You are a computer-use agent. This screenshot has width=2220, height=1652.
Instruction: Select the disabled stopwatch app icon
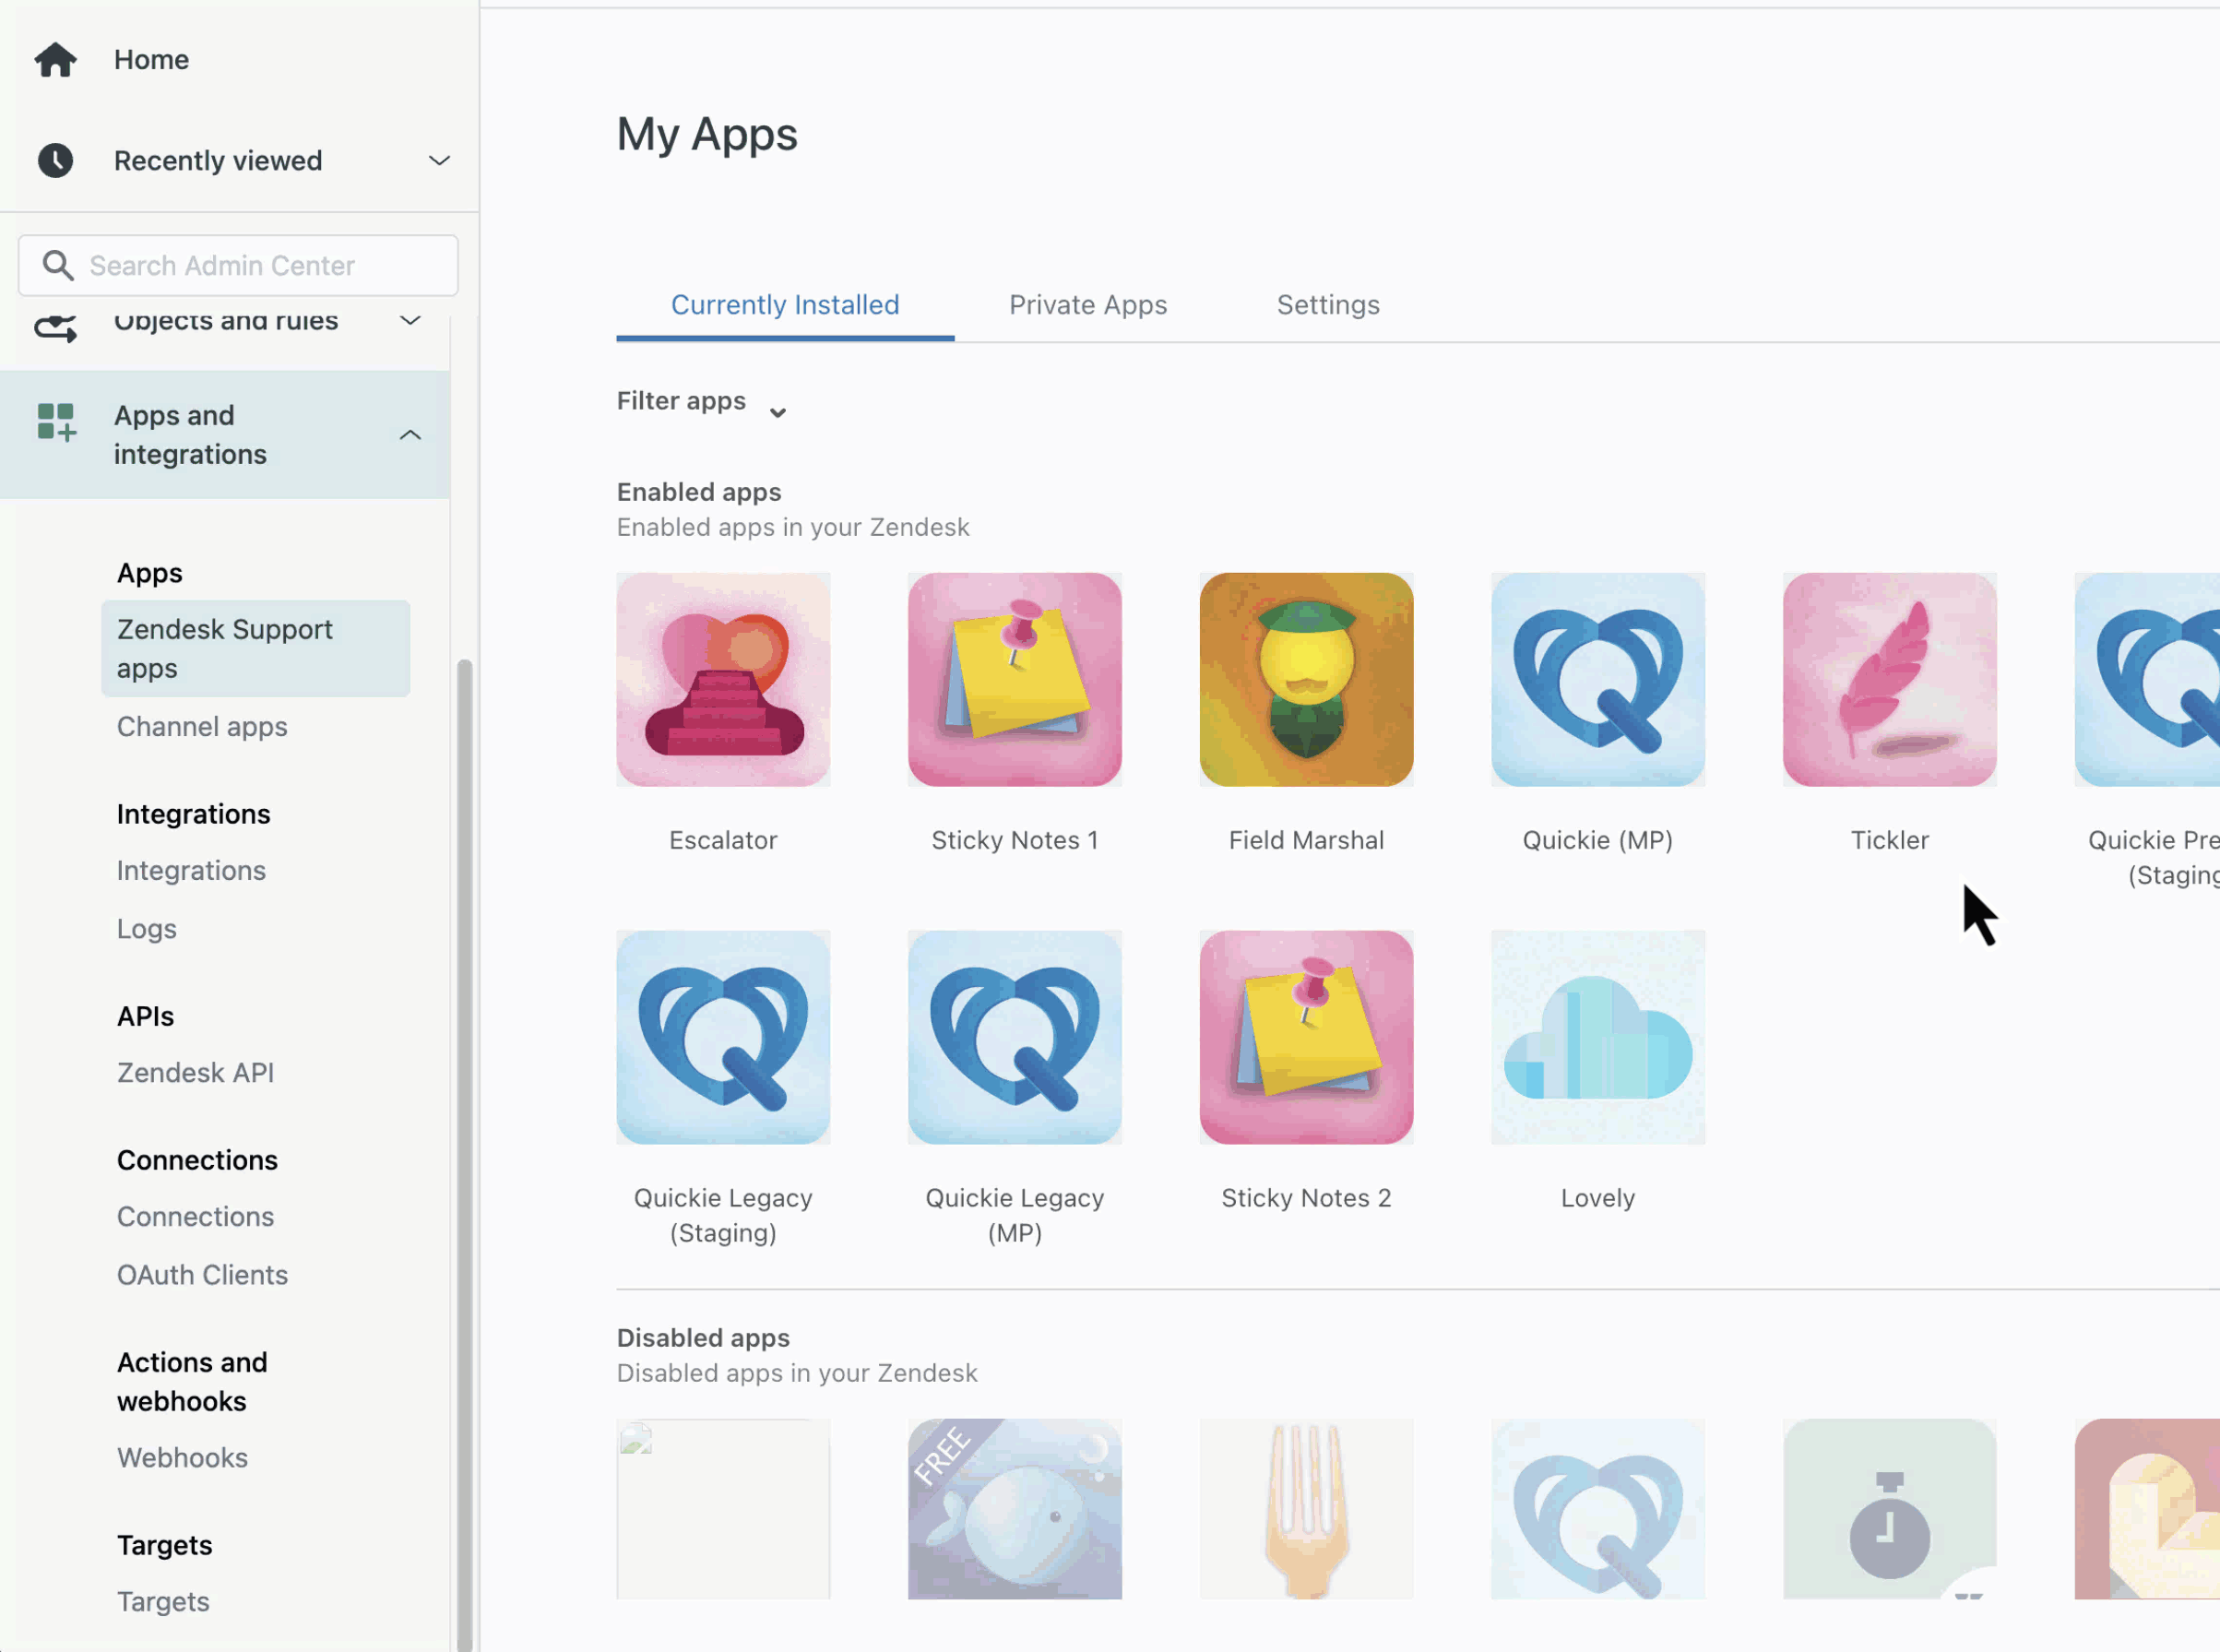tap(1889, 1508)
